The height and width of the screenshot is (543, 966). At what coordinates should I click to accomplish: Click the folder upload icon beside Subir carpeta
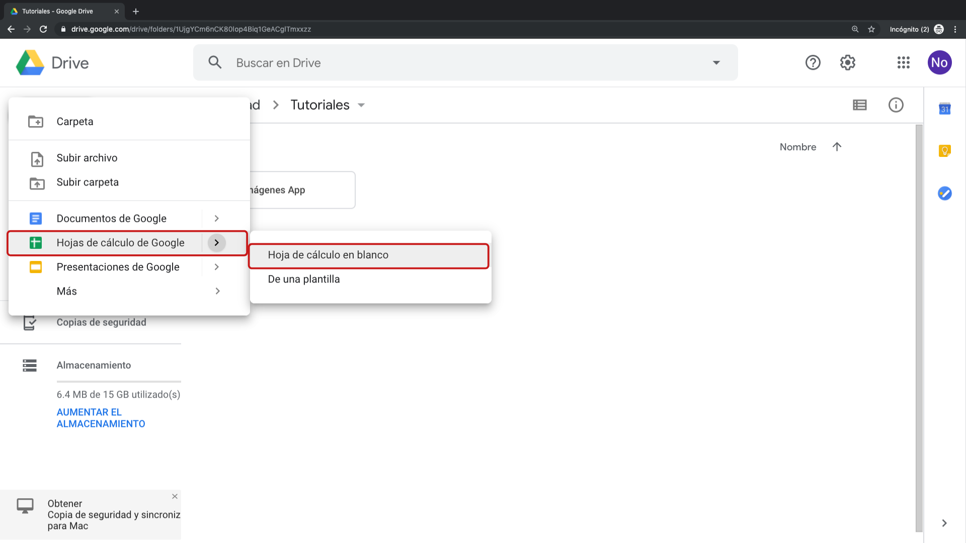tap(37, 183)
